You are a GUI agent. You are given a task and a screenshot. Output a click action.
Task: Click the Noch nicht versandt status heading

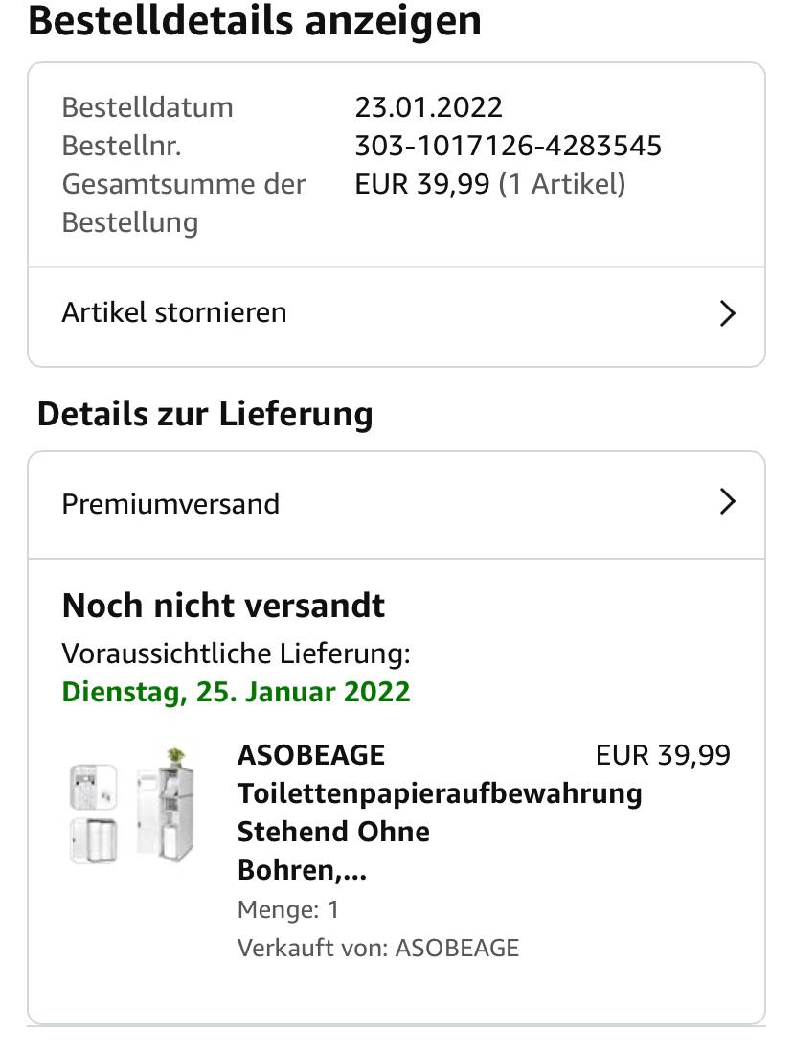tap(223, 606)
